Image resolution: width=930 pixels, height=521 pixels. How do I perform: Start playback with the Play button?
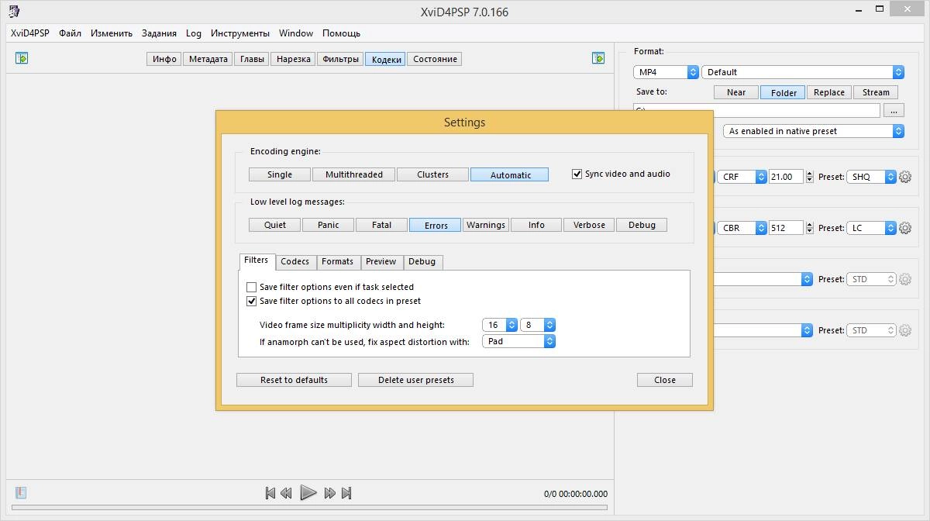[308, 492]
